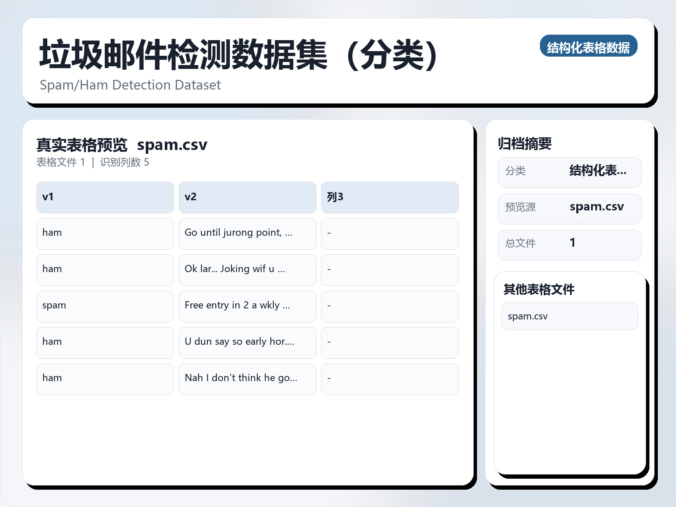This screenshot has height=507, width=676.
Task: Select the spam.csv file entry under 其他表格文件
Action: click(x=570, y=316)
